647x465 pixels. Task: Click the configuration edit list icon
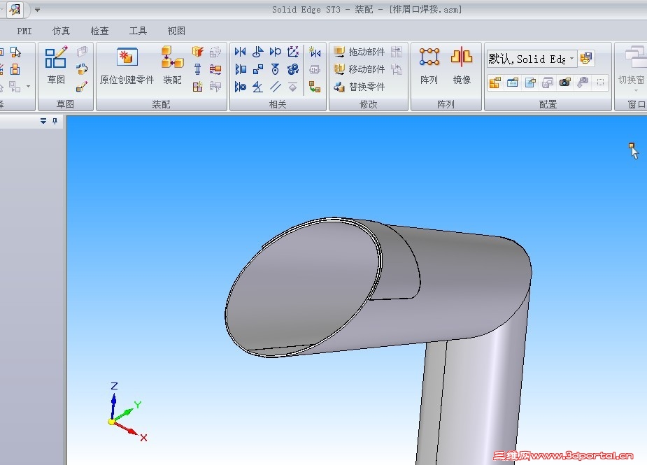click(x=530, y=83)
